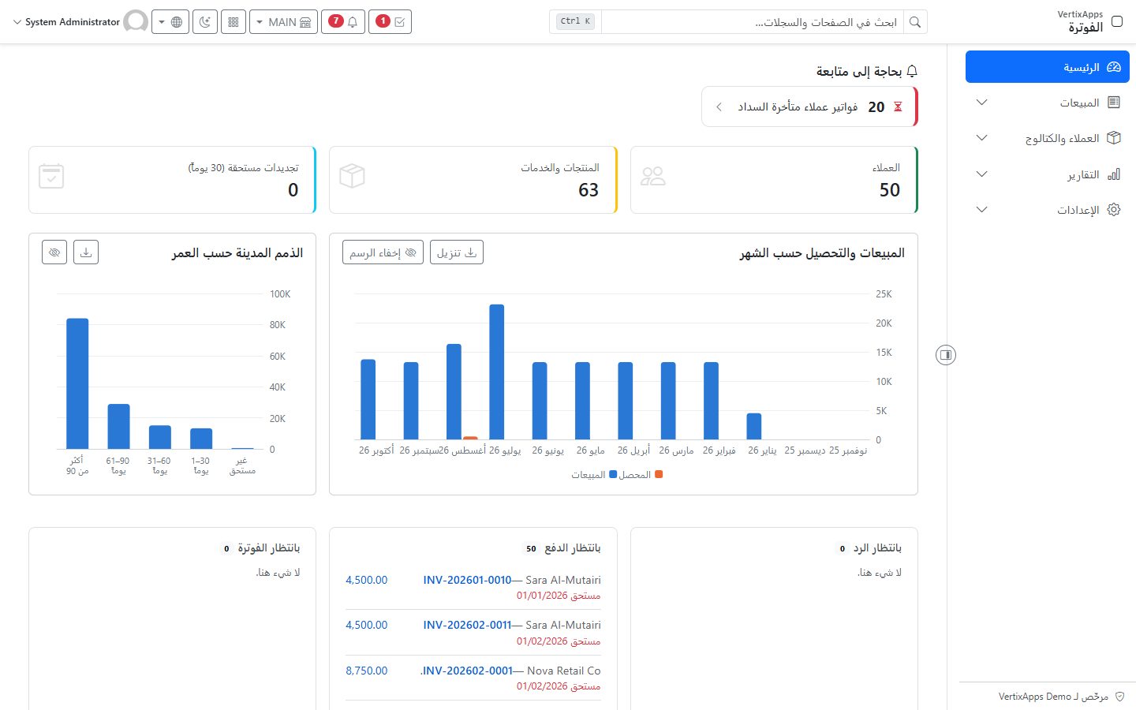This screenshot has width=1136, height=710.
Task: Toggle the VertixApps checkbox beside الفوترة title
Action: point(1117,21)
